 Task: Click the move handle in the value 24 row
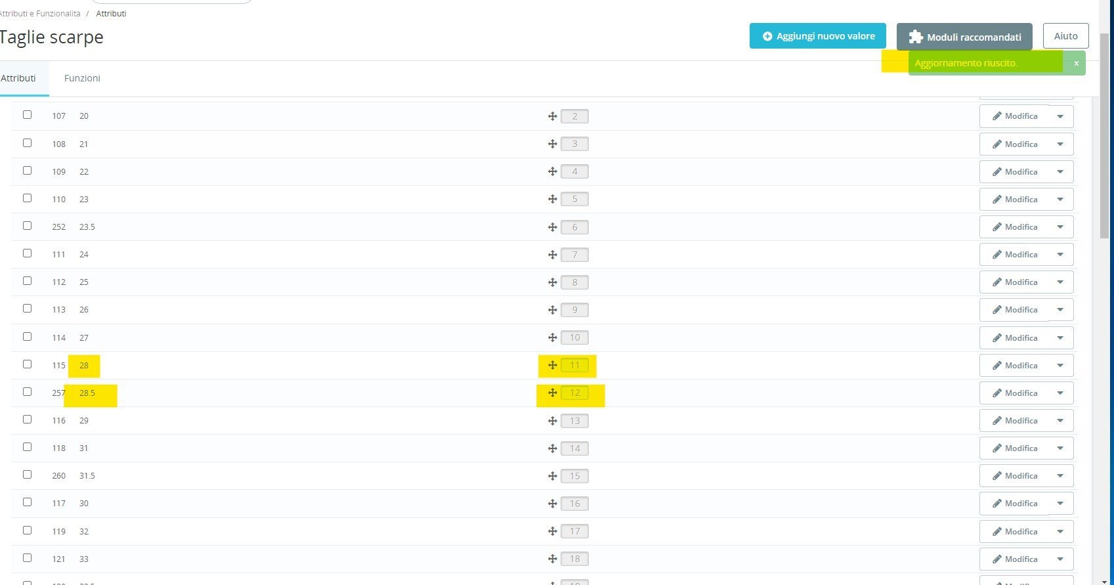coord(552,255)
